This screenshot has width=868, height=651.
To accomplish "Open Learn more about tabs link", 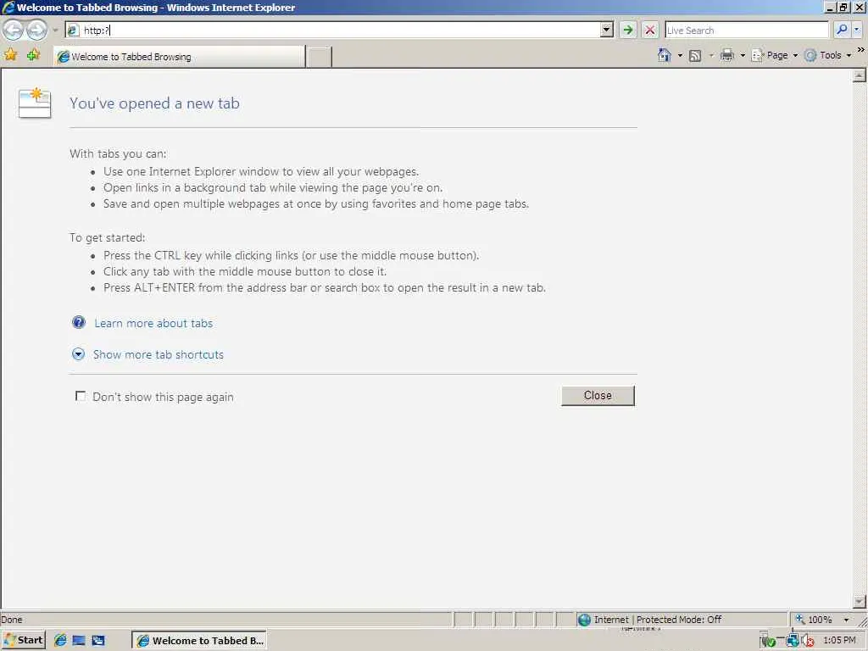I will pos(153,323).
